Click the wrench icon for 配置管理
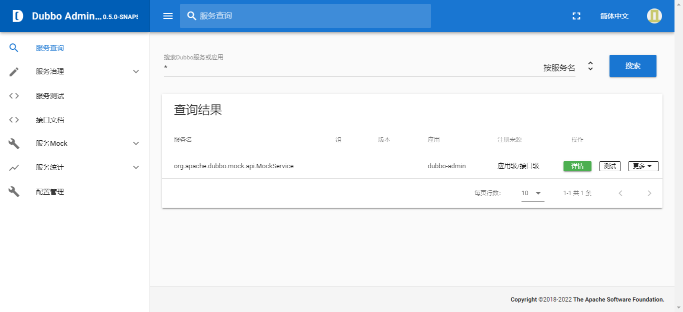The width and height of the screenshot is (683, 312). coord(13,191)
